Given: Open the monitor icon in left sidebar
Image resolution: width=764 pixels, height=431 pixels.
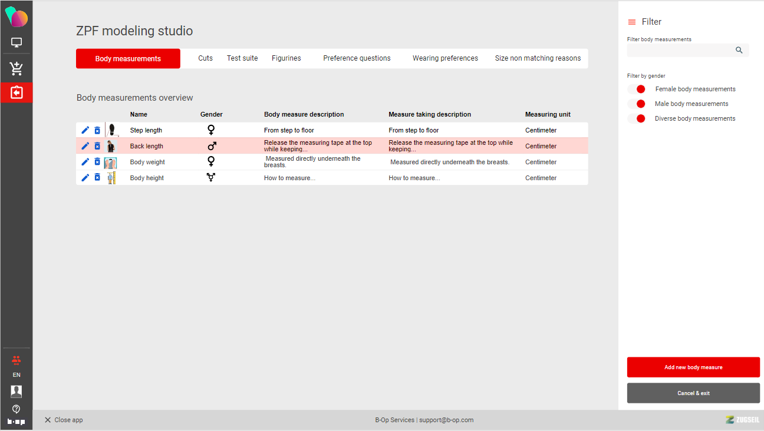Looking at the screenshot, I should pos(17,43).
